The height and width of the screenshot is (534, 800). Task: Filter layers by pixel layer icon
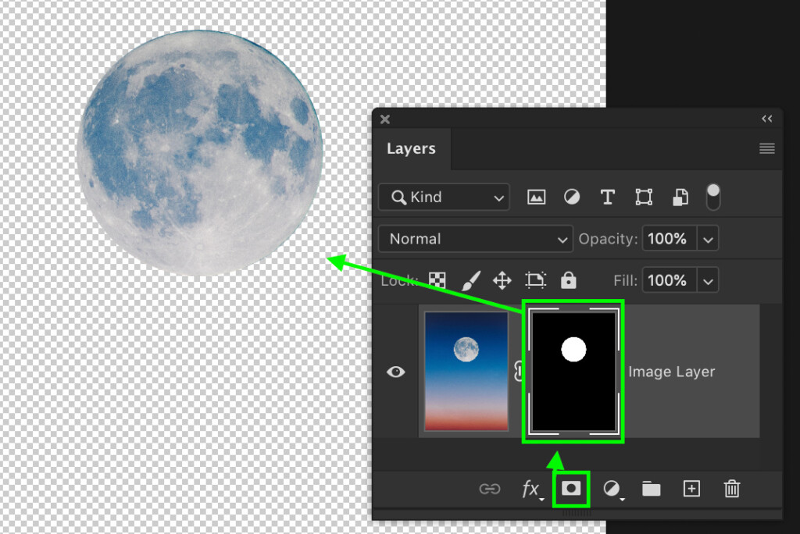click(536, 197)
